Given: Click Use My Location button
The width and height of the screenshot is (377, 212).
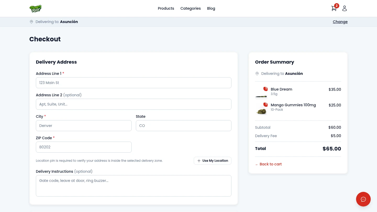Looking at the screenshot, I should pyautogui.click(x=213, y=161).
